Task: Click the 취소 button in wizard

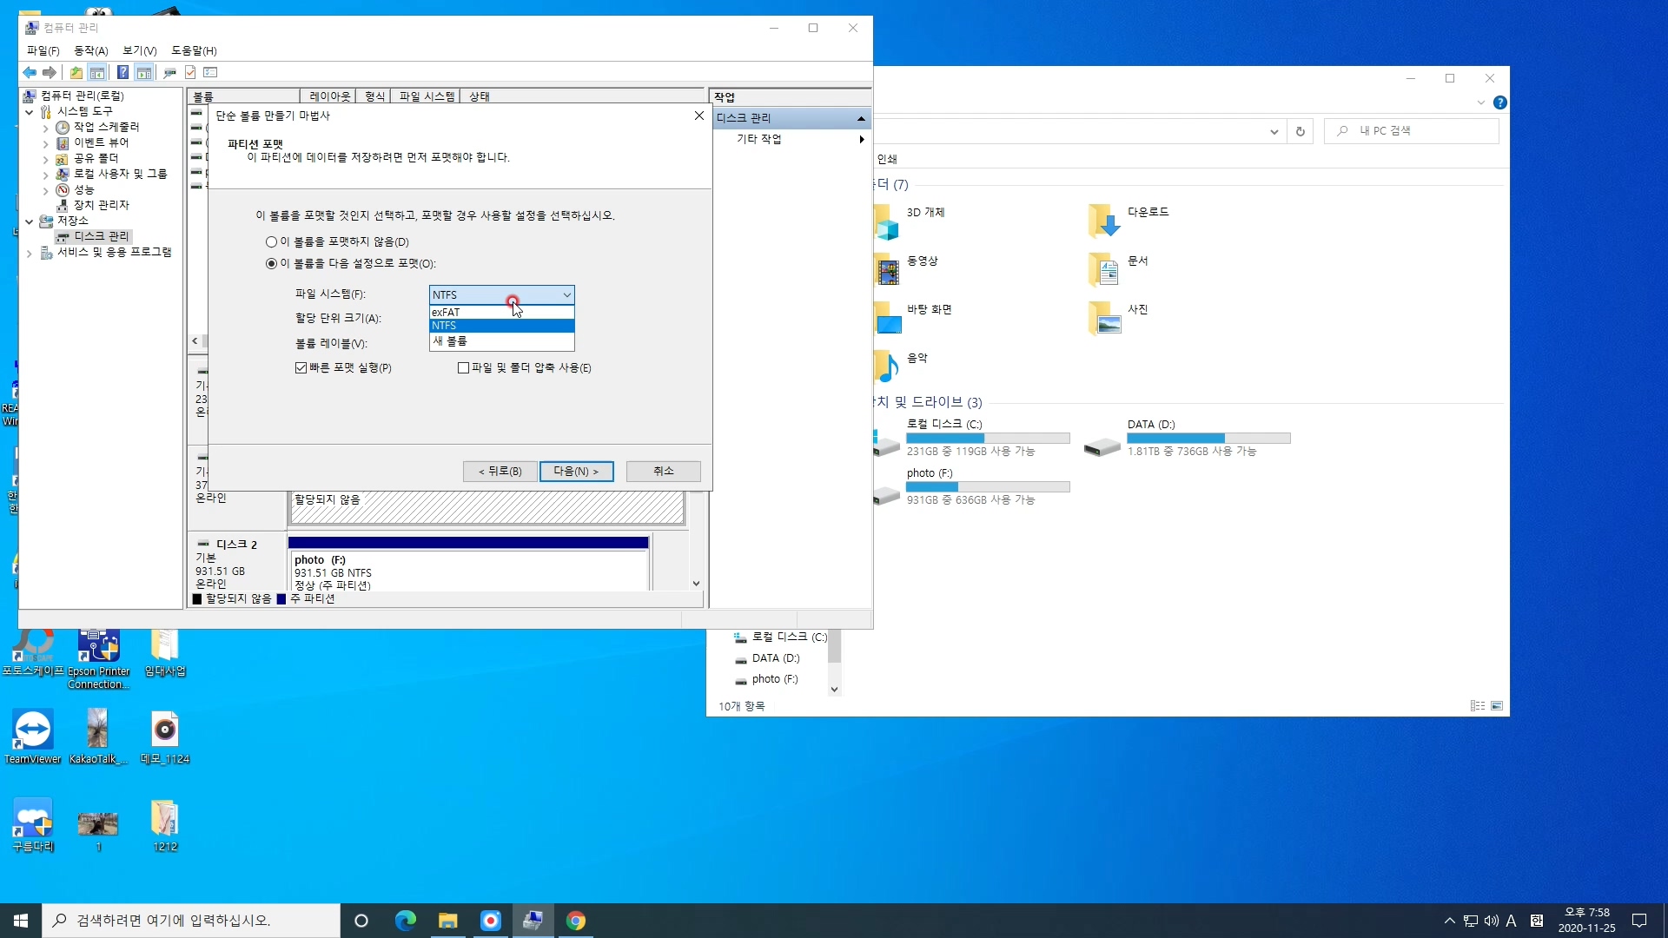Action: click(663, 472)
